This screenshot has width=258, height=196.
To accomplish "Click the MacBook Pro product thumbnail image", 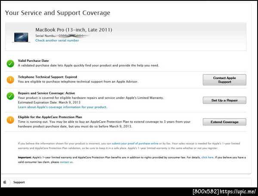I will [x=21, y=37].
